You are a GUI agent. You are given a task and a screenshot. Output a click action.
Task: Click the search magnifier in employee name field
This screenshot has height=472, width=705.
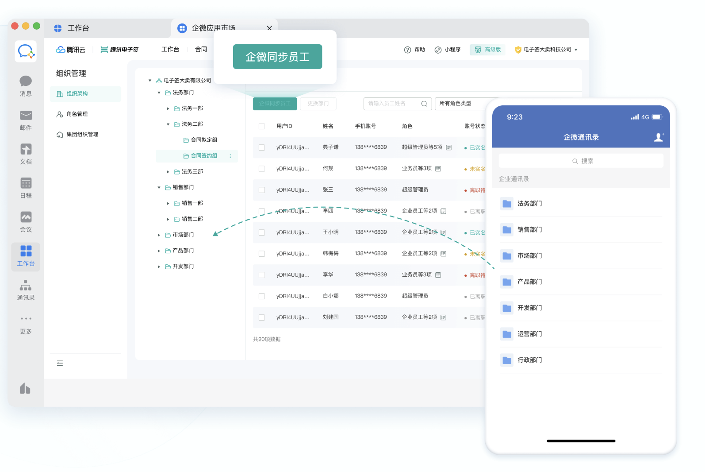424,104
